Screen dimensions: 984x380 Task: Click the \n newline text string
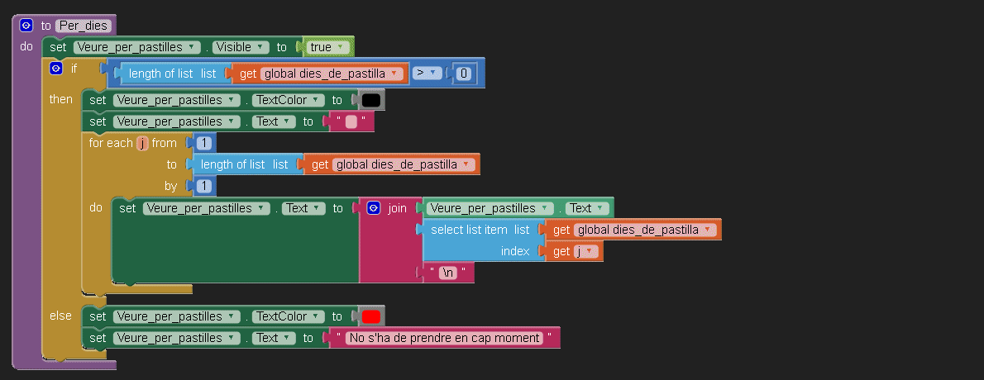(447, 273)
